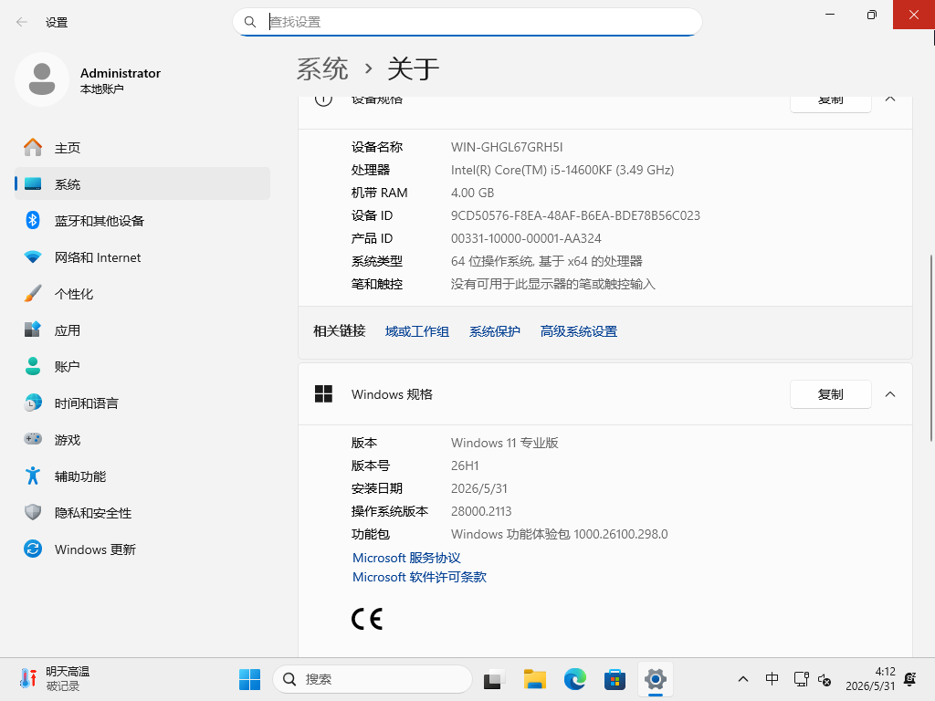935x701 pixels.
Task: Click the 隐私和安全性 shield icon
Action: coord(33,512)
